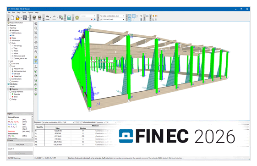This screenshot has width=257, height=166.
Task: Select the Diagrams radio node under Results
Action: (x=11, y=89)
